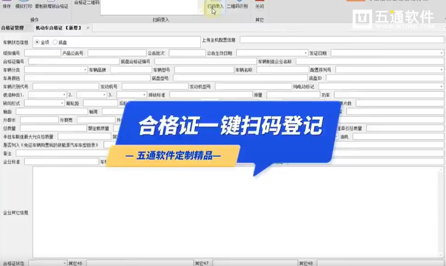Screen dimensions: 446x266
Task: Click the 其它48 input field
Action: coord(380,263)
